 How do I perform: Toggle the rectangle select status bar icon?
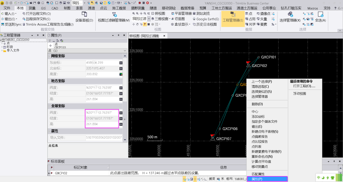tap(185, 179)
